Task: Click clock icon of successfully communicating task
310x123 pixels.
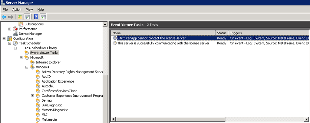Action: pyautogui.click(x=115, y=43)
